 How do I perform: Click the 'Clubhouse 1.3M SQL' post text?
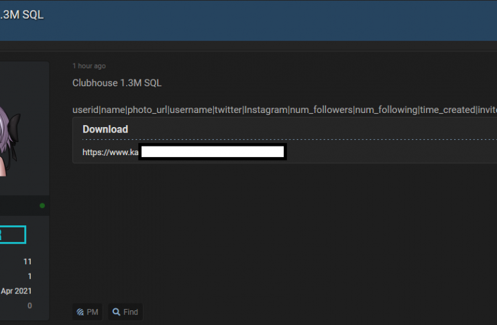(x=117, y=83)
